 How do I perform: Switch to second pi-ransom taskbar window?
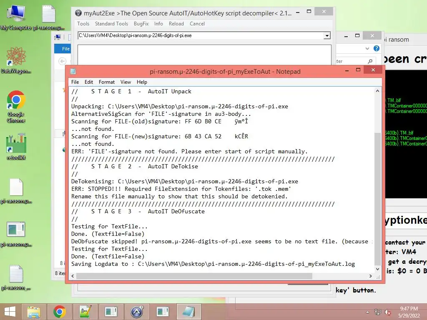point(163,312)
